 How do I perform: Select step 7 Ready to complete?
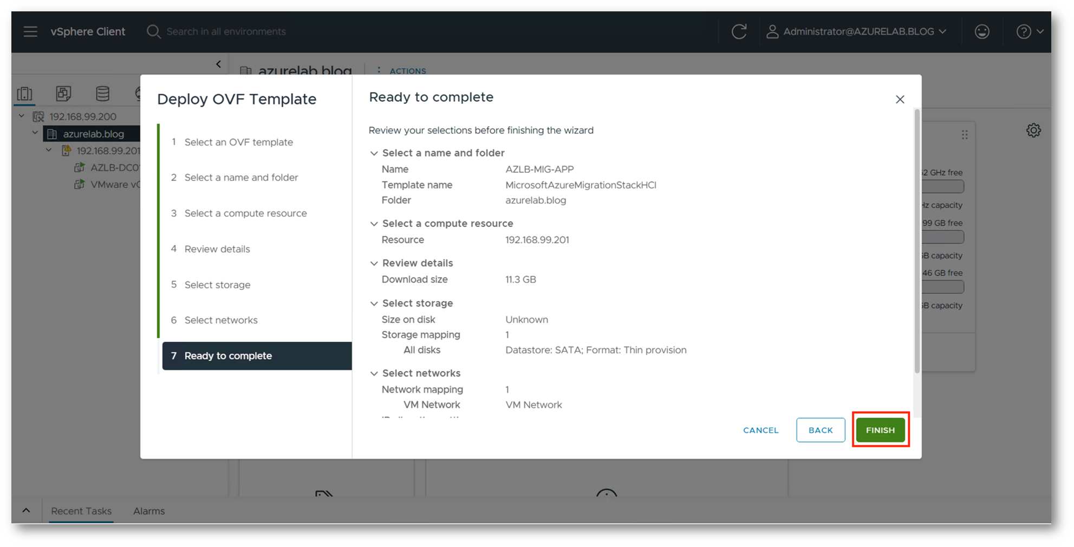[x=257, y=356]
